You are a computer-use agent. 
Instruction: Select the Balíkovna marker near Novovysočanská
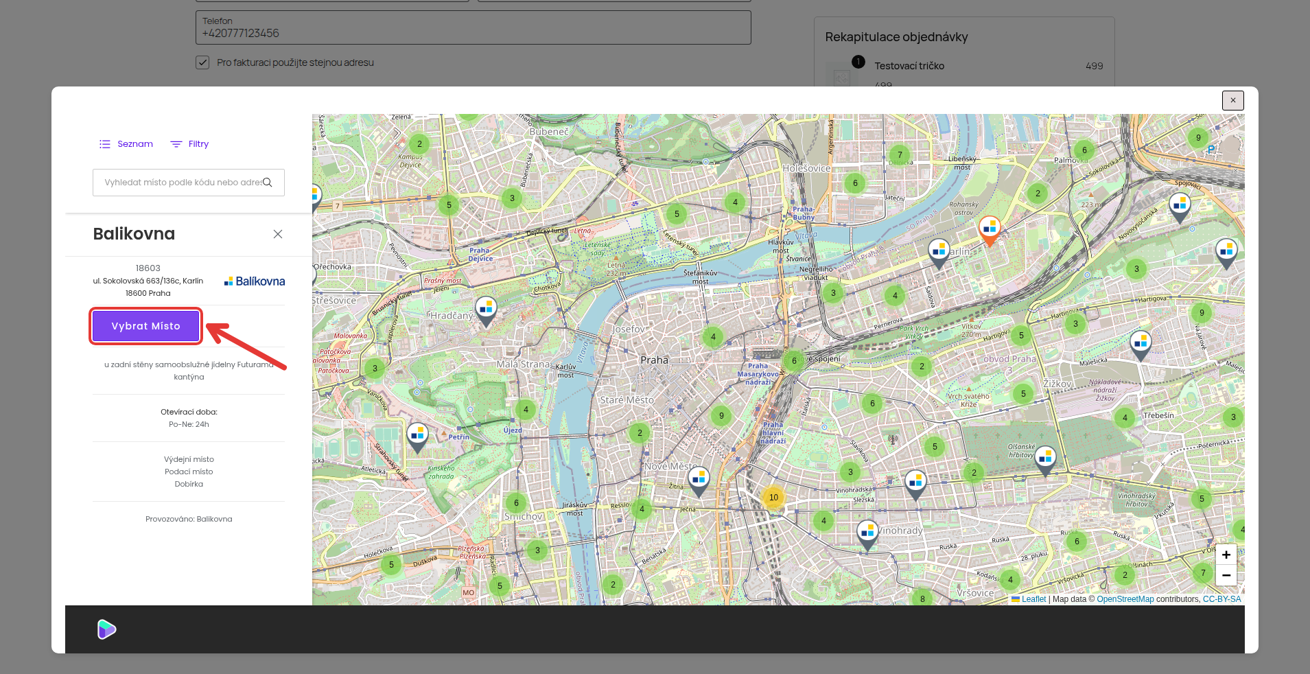coord(1180,207)
